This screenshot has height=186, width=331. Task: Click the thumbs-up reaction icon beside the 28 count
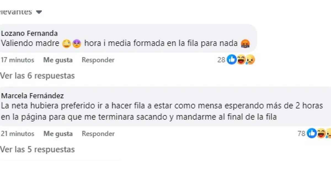(232, 60)
